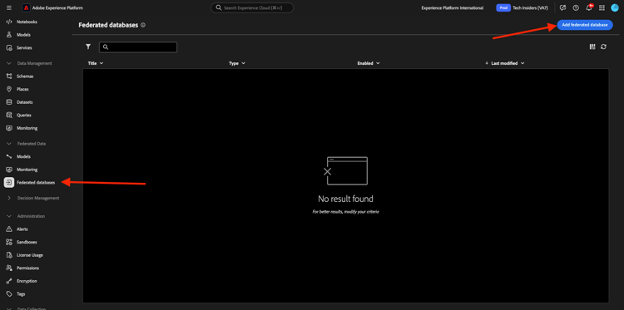Toggle the hamburger navigation menu
The width and height of the screenshot is (624, 310).
(9, 8)
